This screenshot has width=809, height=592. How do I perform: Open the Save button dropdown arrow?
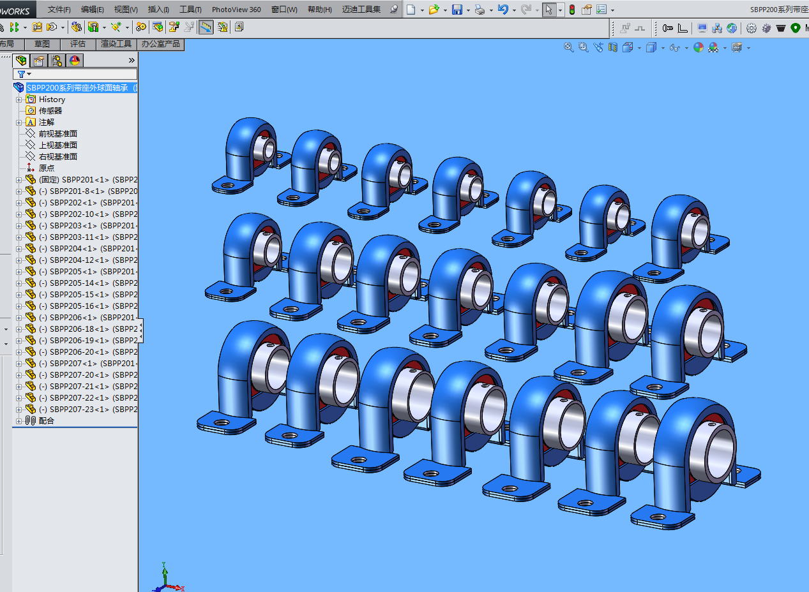(x=468, y=10)
